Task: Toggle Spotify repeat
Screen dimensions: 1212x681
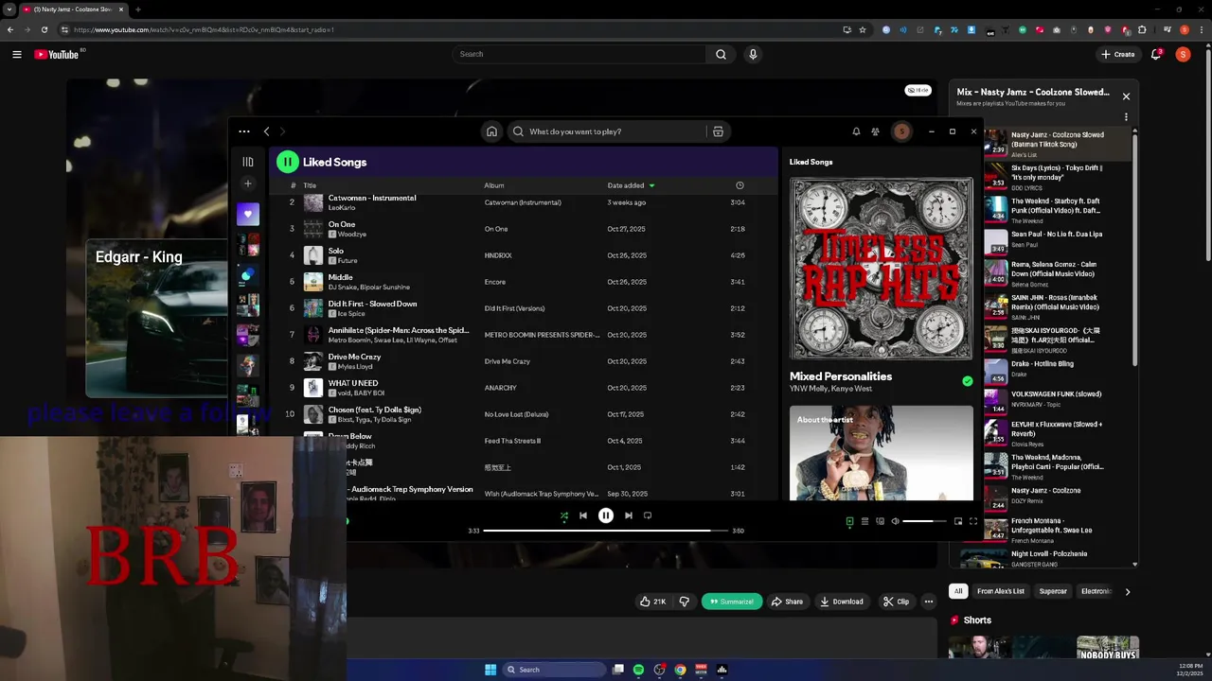Action: click(x=648, y=515)
